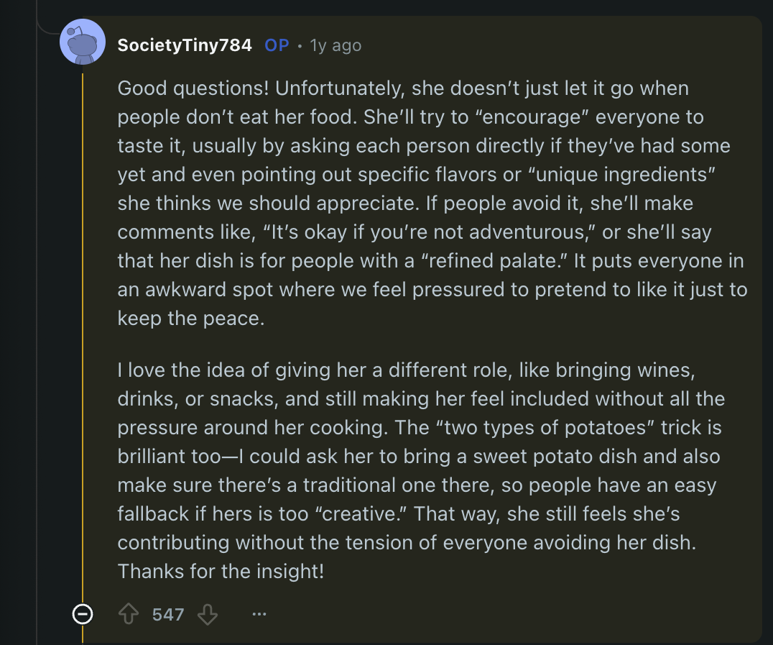Viewport: 773px width, 645px height.
Task: Click the blue OP badge
Action: [x=277, y=45]
